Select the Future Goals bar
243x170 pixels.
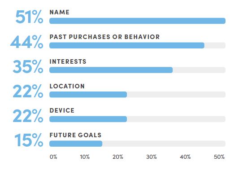76,144
